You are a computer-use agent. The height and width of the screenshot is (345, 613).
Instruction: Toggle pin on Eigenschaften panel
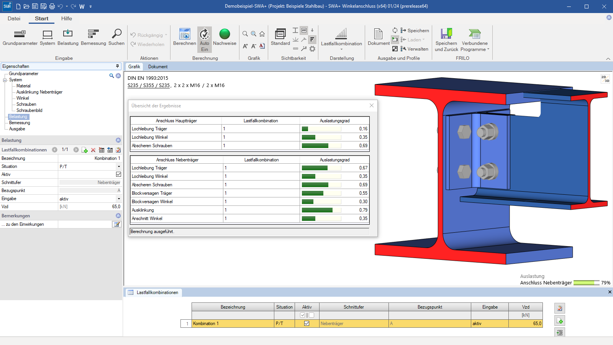coord(118,66)
